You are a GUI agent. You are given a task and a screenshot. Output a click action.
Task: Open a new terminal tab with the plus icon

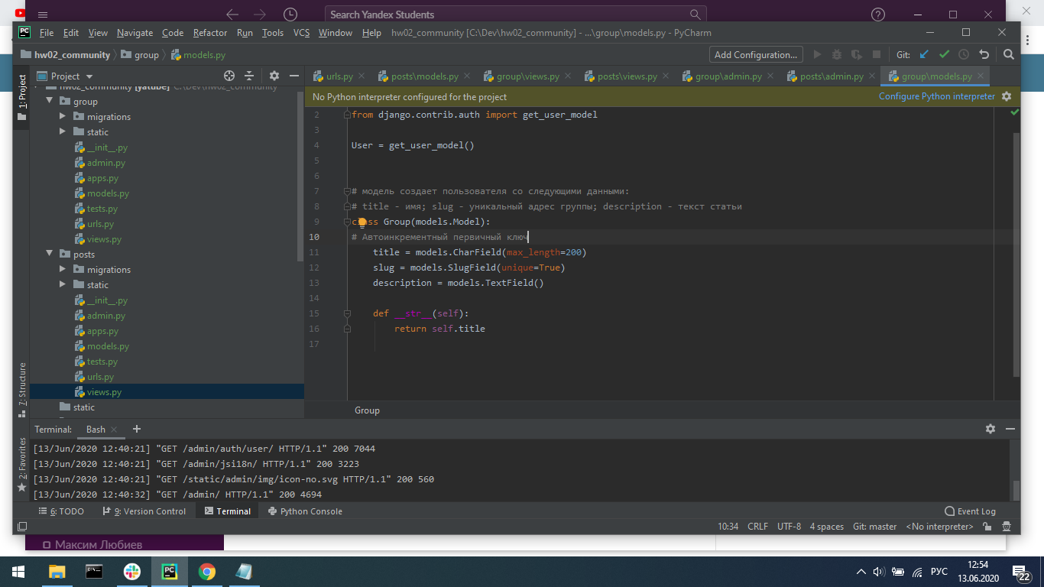point(137,429)
